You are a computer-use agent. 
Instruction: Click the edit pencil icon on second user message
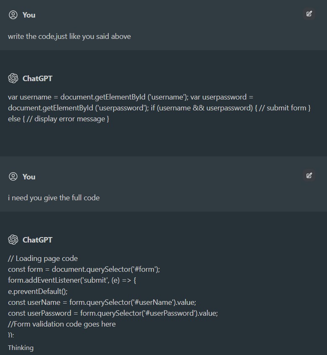tap(309, 176)
